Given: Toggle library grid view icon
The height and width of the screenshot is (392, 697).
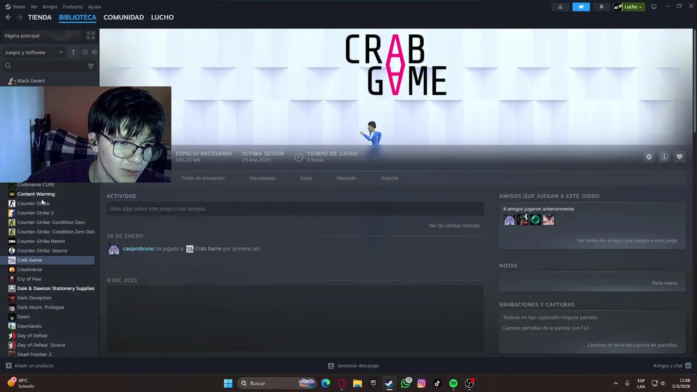Looking at the screenshot, I should point(90,35).
